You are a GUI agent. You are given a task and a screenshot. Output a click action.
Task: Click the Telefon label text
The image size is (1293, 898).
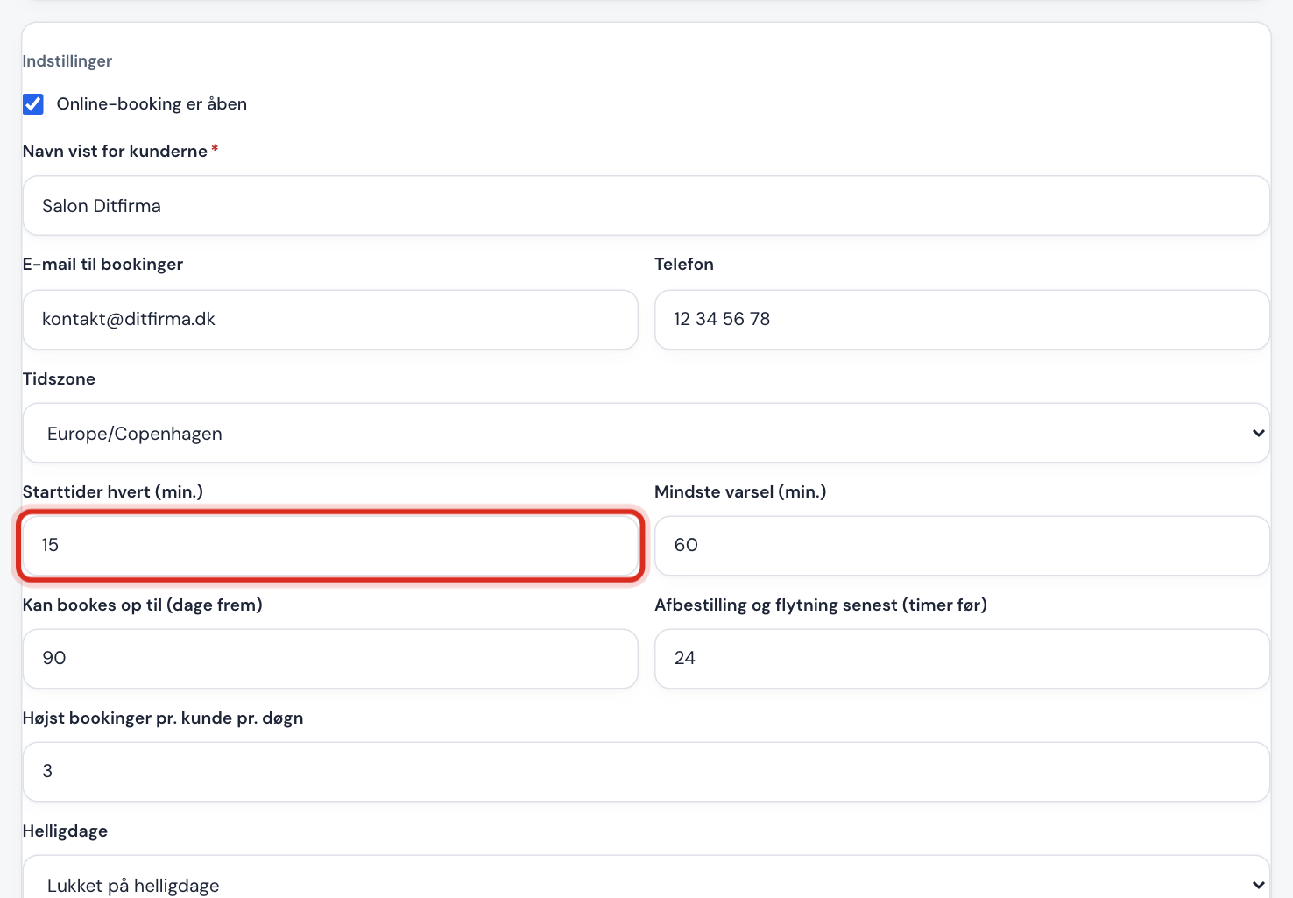pos(684,265)
